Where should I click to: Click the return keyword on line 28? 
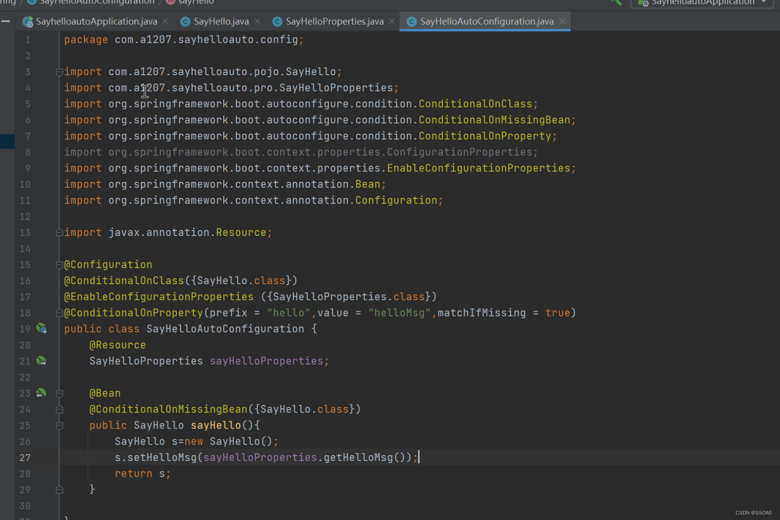coord(133,474)
